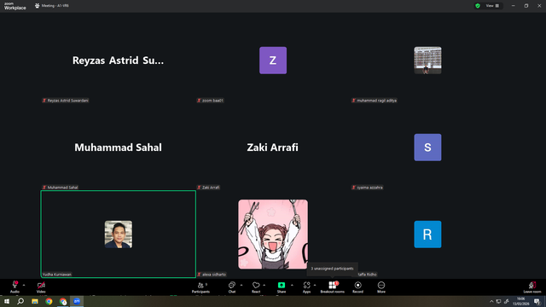546x307 pixels.
Task: Open the Windows notification center
Action: point(537,301)
